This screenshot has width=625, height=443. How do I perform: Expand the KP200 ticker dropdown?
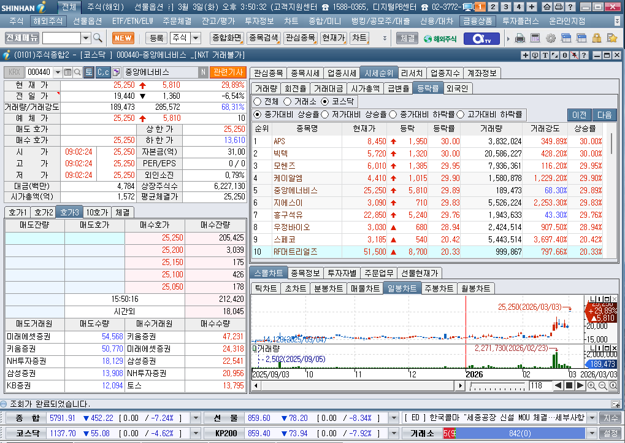tap(394, 433)
